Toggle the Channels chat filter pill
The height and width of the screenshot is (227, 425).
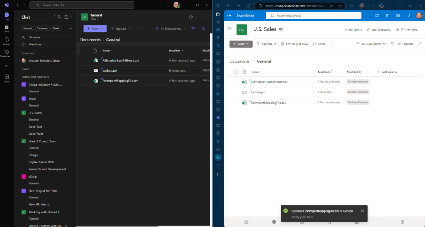42,29
